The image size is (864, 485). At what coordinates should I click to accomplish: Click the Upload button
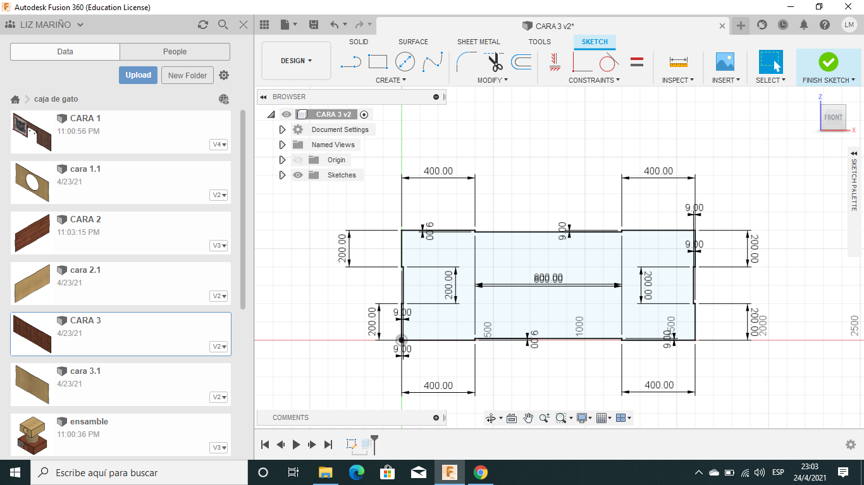click(x=138, y=75)
